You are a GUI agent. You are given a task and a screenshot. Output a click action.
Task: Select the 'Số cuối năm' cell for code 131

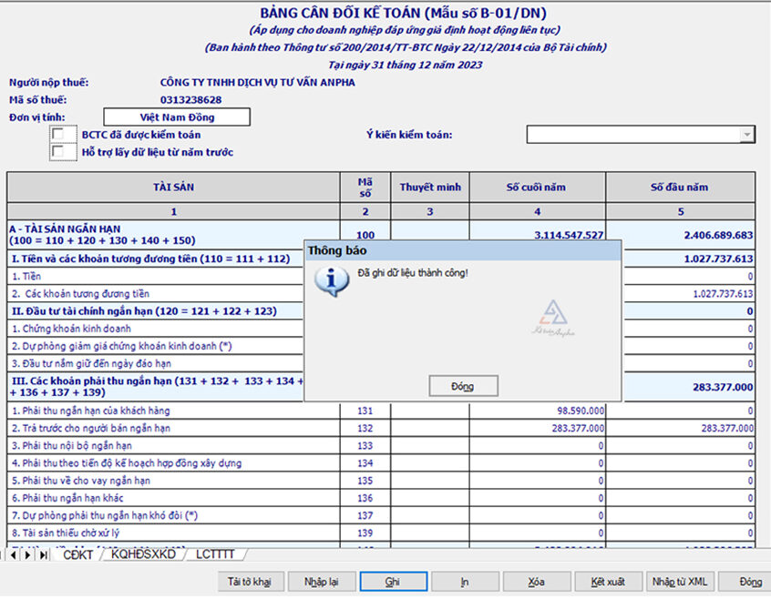538,411
